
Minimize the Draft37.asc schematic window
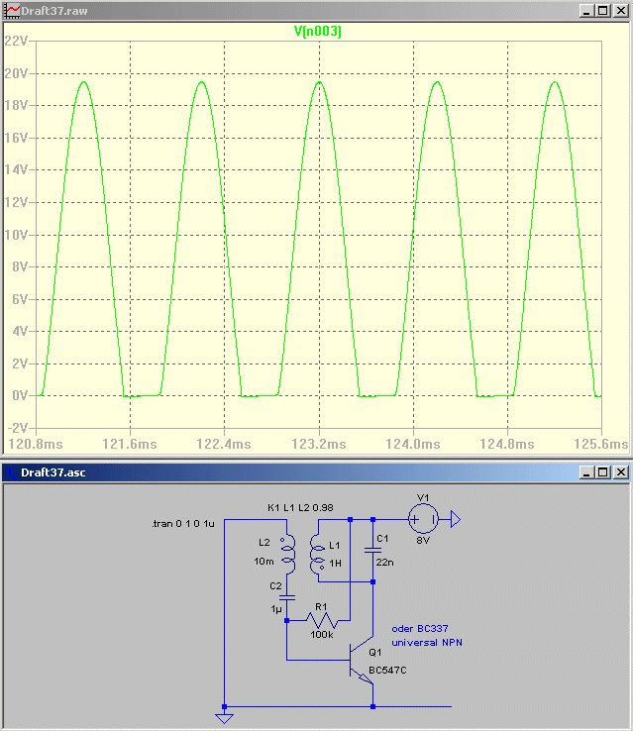pos(586,472)
